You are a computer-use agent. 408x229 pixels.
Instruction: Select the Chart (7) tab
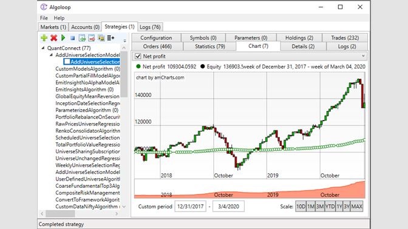pyautogui.click(x=258, y=46)
